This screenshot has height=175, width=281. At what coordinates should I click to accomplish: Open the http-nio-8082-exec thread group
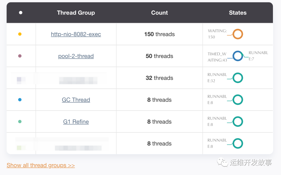[76, 34]
